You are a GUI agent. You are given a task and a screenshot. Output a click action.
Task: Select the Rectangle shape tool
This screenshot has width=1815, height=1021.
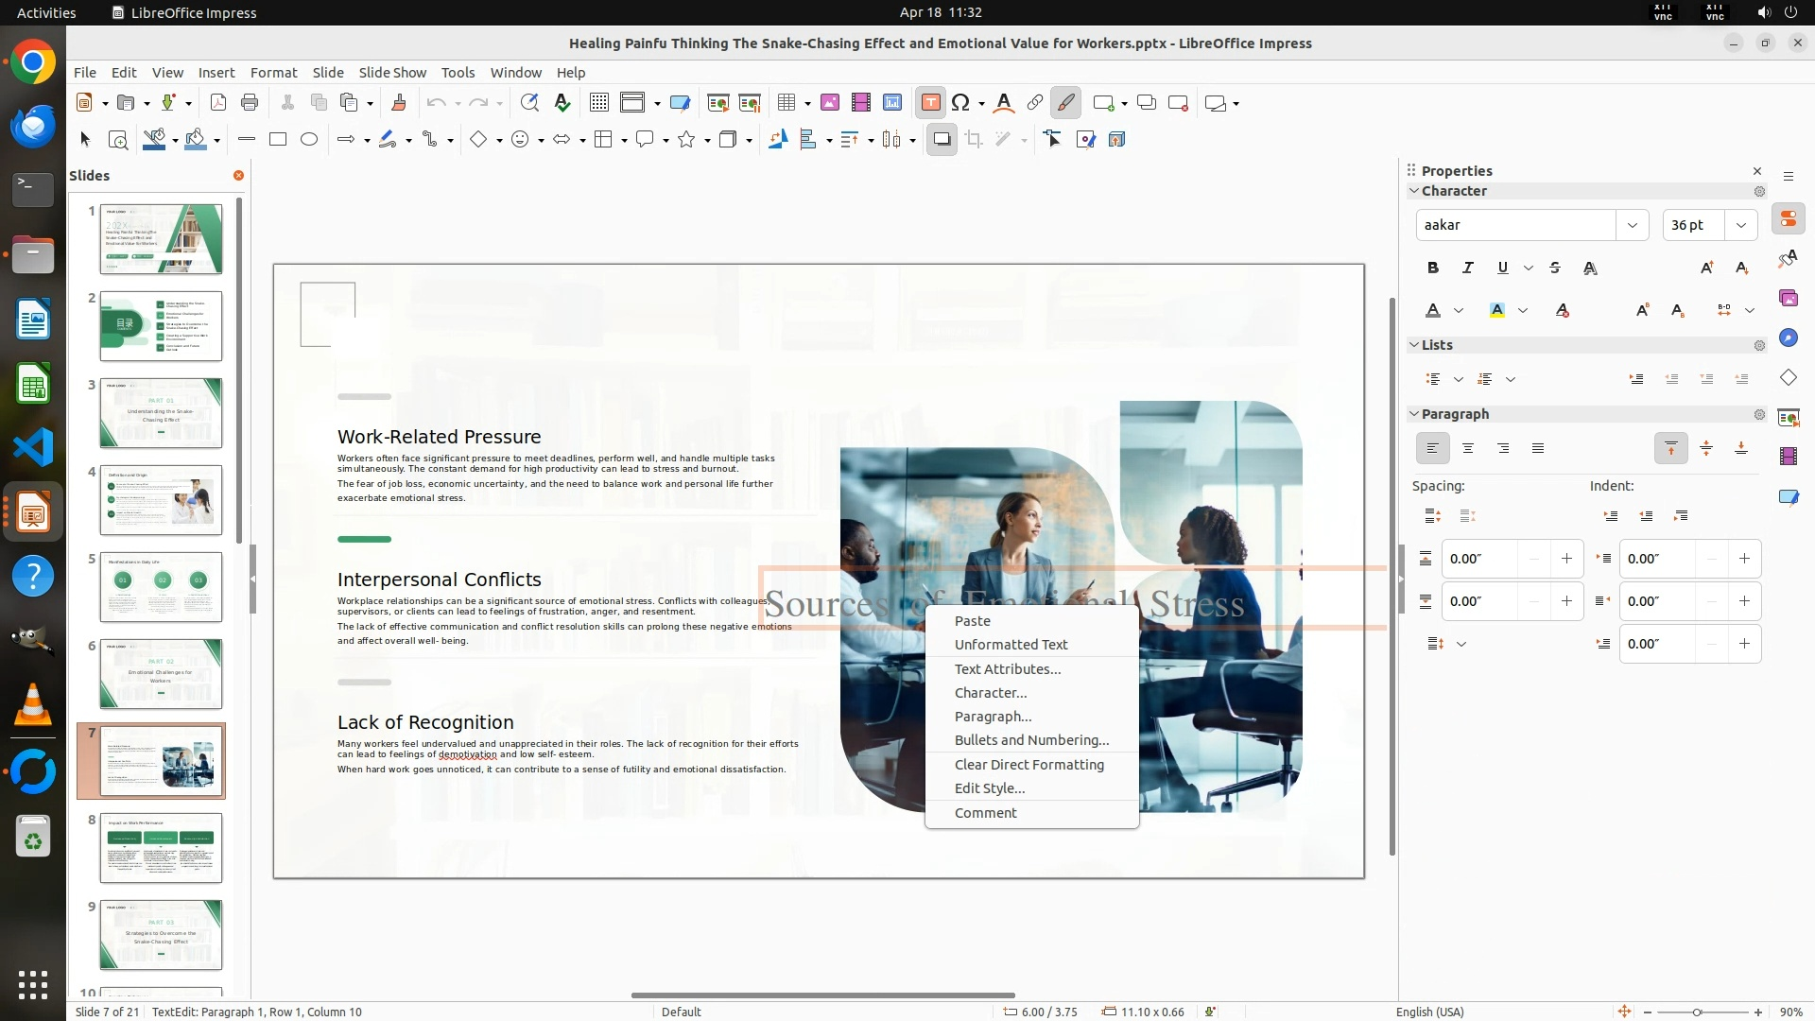click(x=278, y=139)
